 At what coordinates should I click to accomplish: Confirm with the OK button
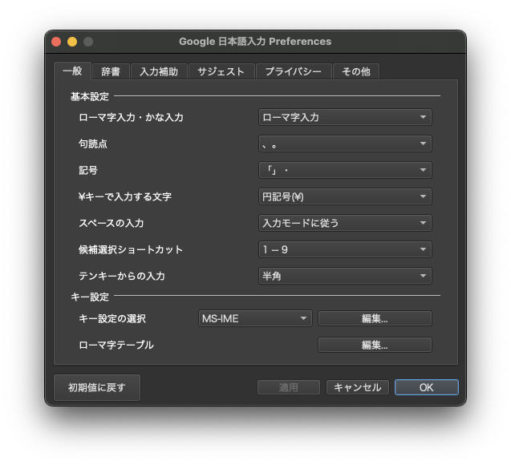427,387
